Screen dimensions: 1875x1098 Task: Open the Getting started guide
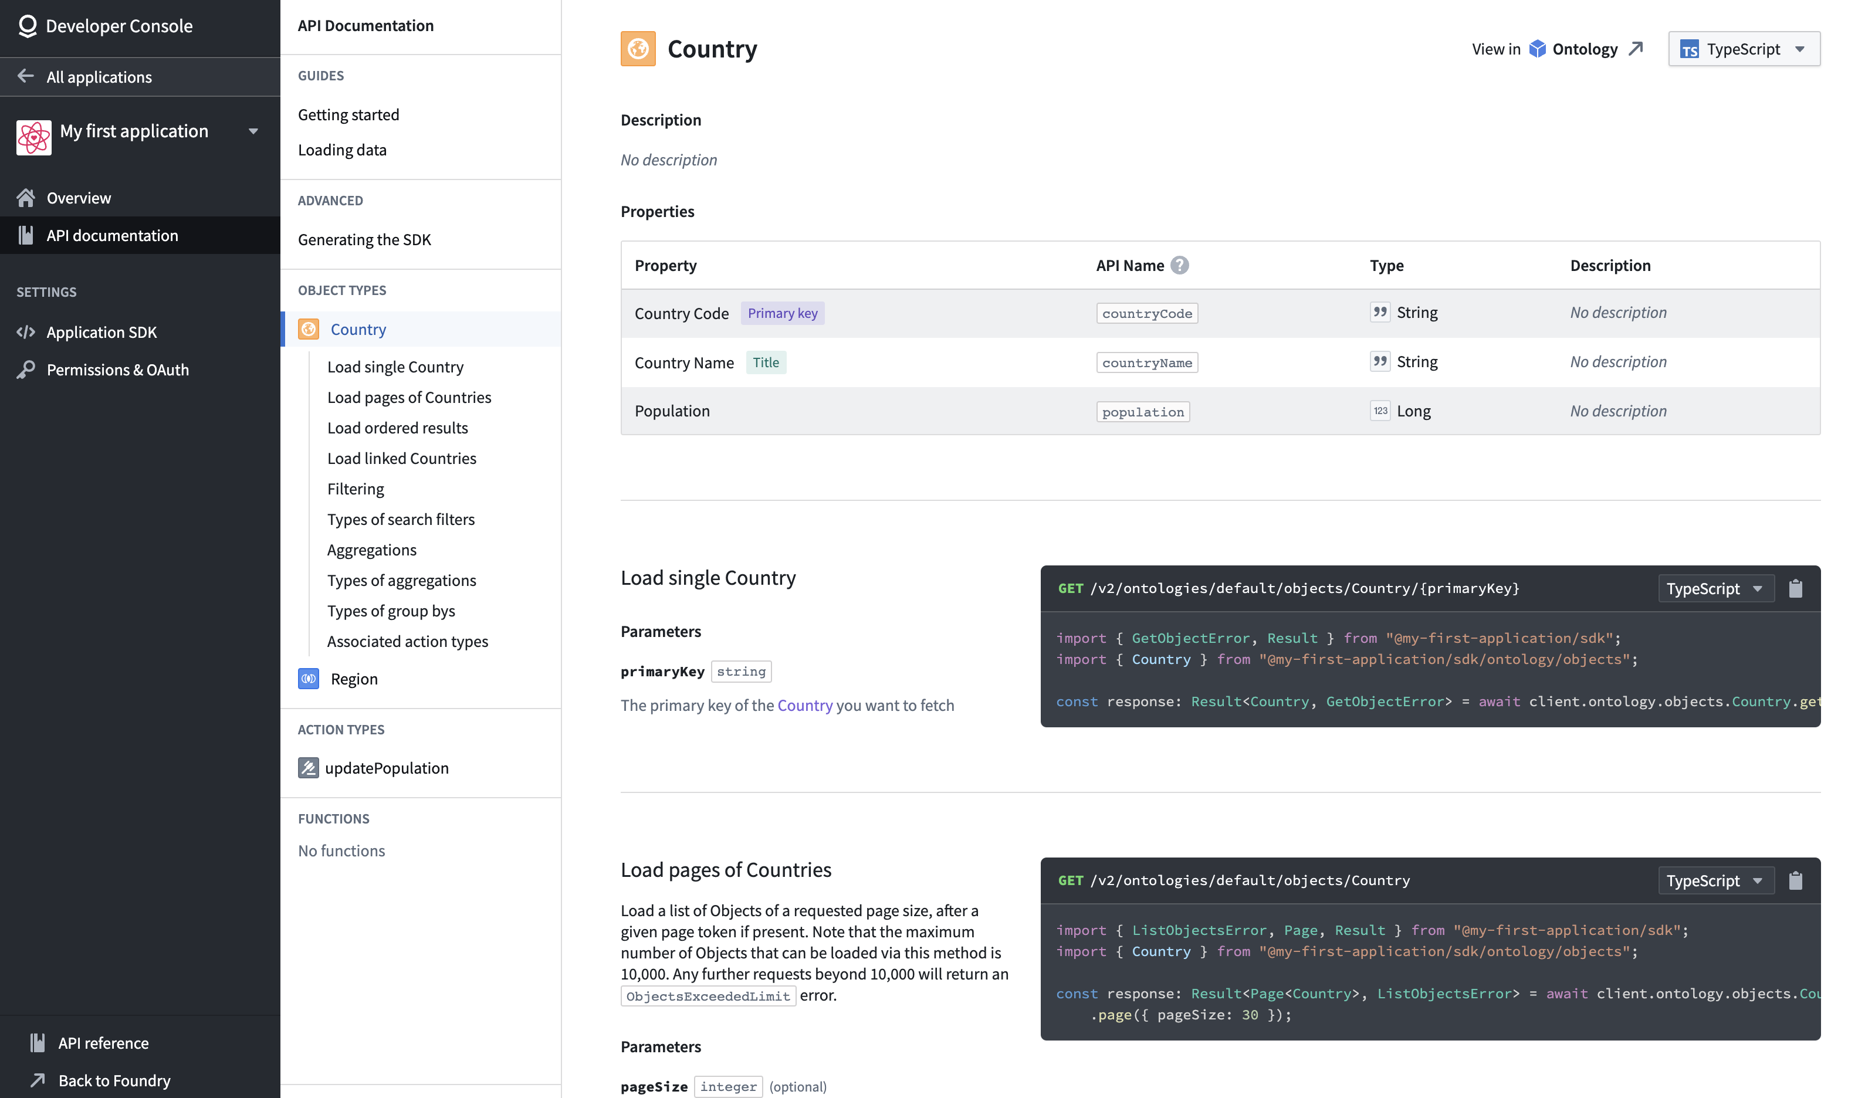click(348, 114)
